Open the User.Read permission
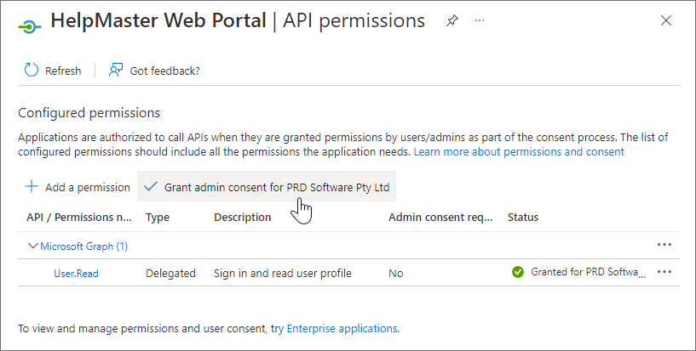The height and width of the screenshot is (351, 696). [76, 273]
